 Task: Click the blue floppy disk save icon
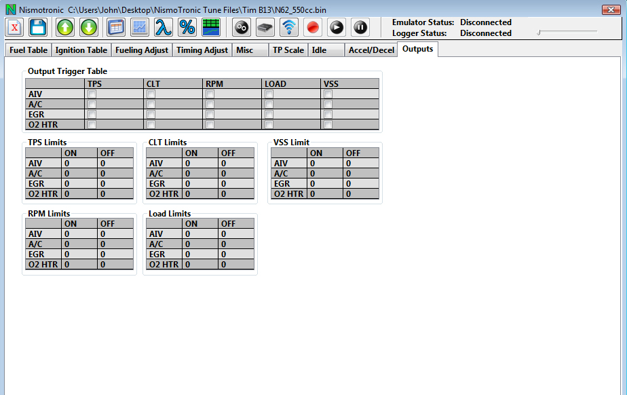pyautogui.click(x=38, y=27)
